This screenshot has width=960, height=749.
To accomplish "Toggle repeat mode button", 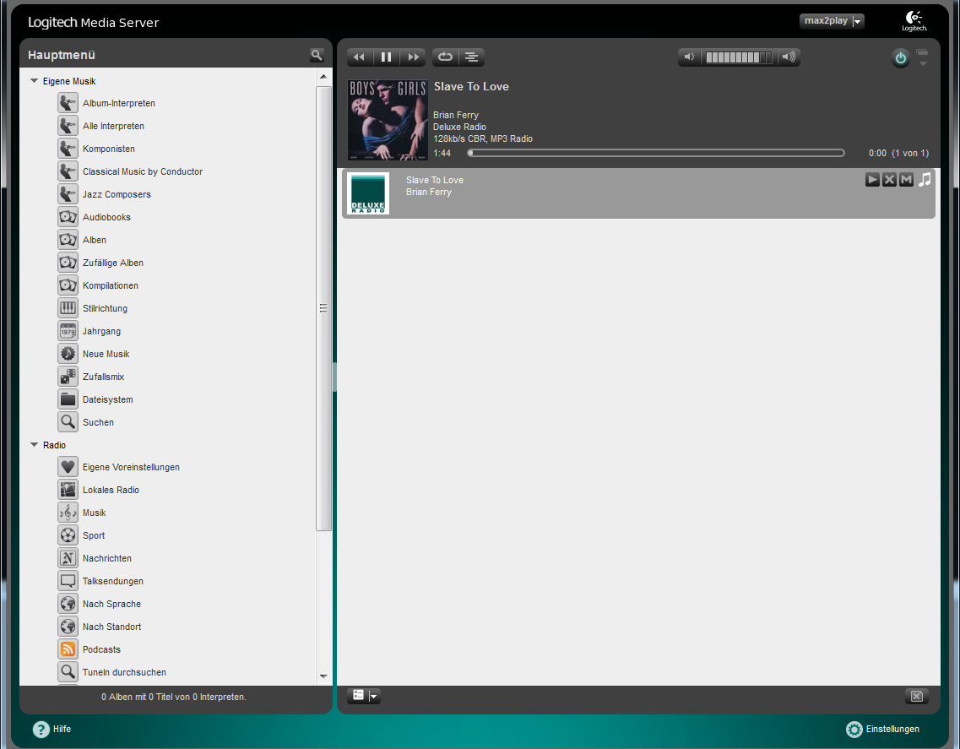I will [x=445, y=57].
